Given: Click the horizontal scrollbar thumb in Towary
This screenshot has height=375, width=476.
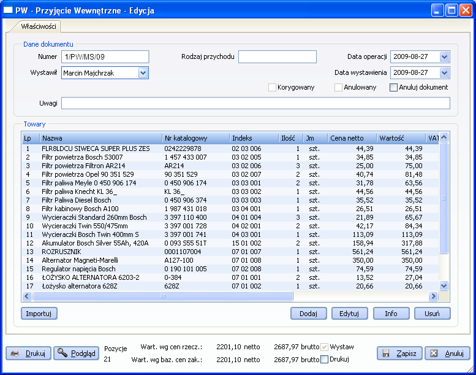Looking at the screenshot, I should coord(163,296).
